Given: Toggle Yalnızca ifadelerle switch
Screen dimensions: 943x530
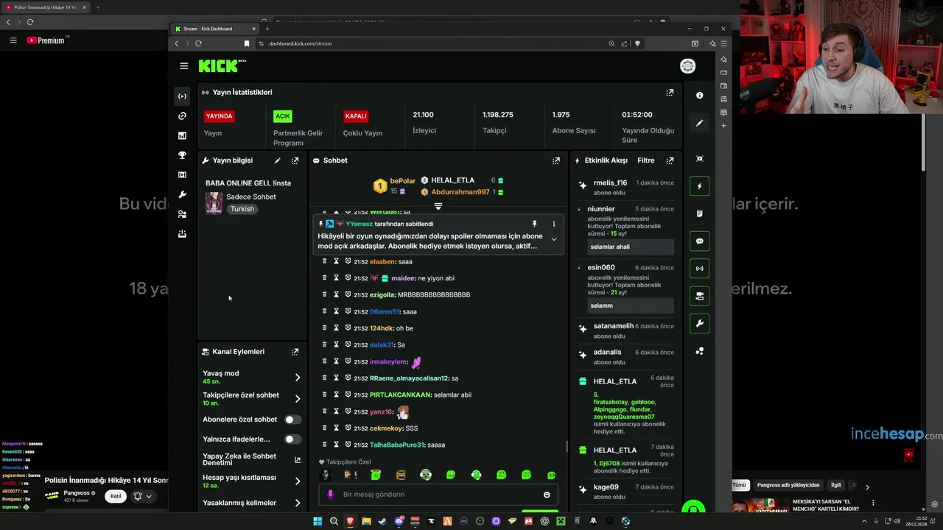Looking at the screenshot, I should pos(292,439).
